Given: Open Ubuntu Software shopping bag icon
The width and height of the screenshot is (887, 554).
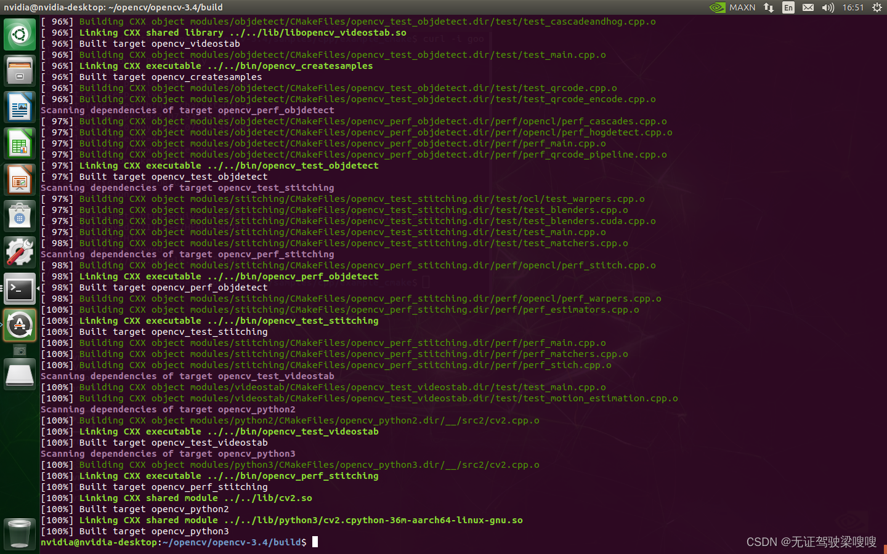Looking at the screenshot, I should coord(20,216).
